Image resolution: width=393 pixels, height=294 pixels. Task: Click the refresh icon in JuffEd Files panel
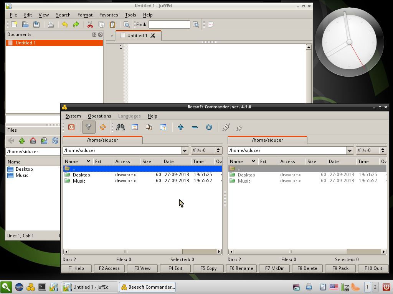(x=55, y=140)
